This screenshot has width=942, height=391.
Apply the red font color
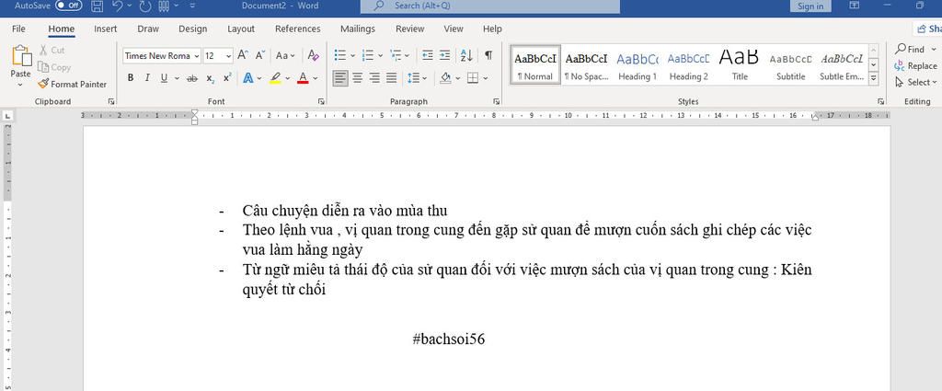click(x=303, y=78)
